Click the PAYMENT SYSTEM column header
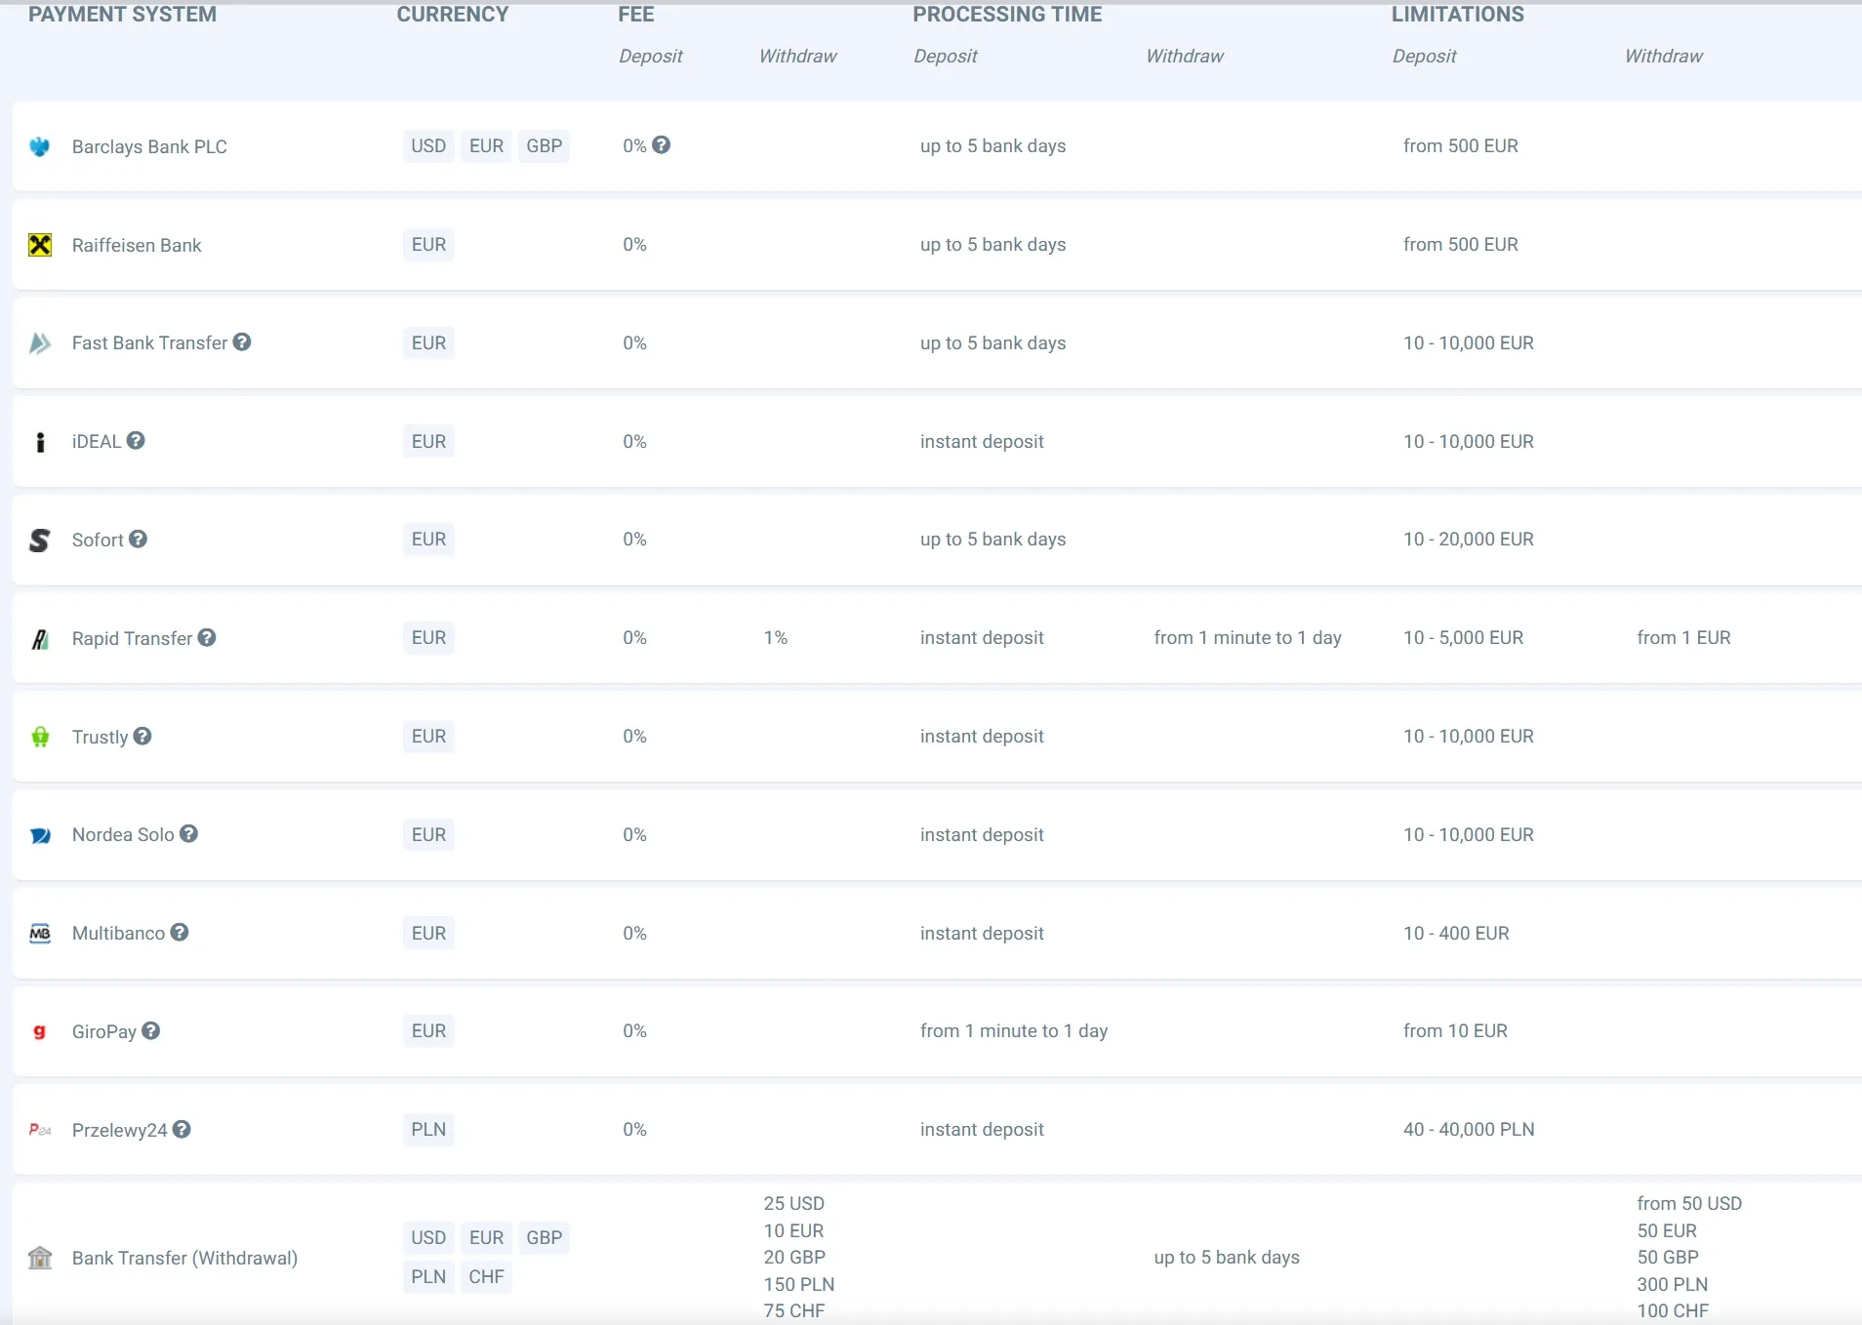 [122, 15]
